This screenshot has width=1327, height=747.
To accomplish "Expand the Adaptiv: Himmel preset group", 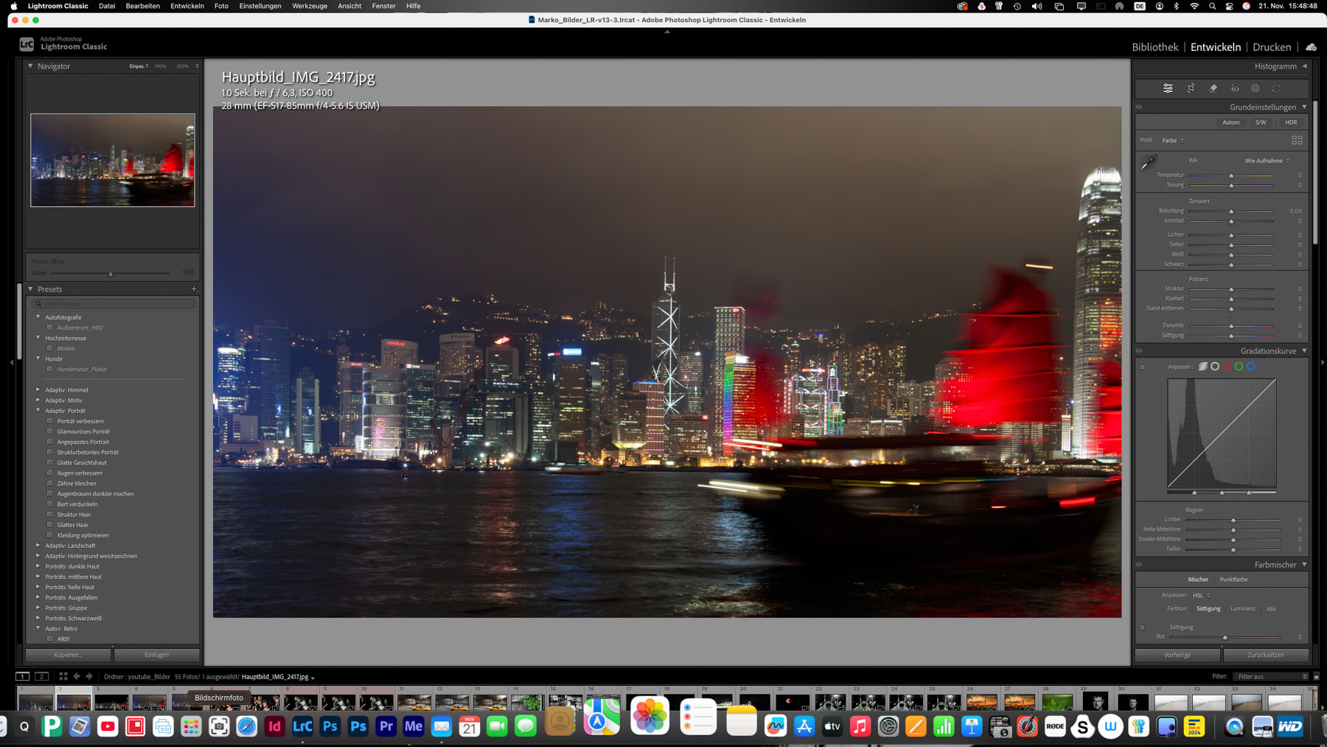I will [38, 390].
